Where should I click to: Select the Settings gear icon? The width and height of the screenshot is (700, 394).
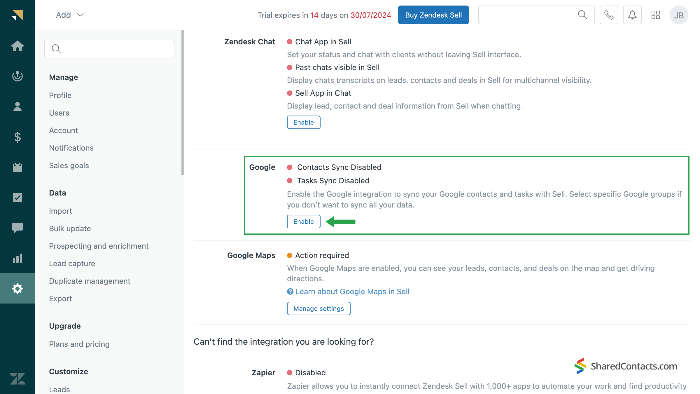point(17,288)
